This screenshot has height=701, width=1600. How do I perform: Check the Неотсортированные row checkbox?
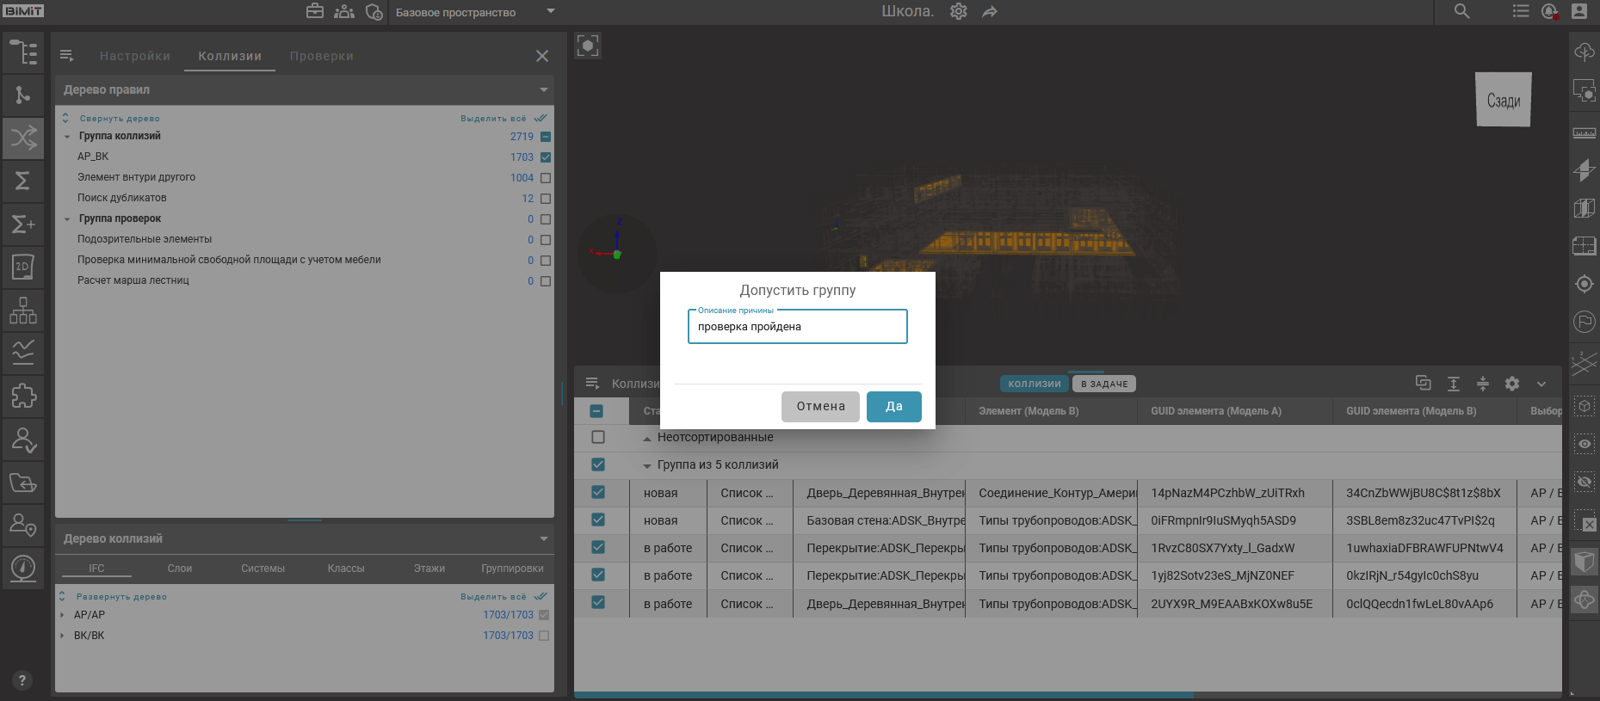tap(598, 437)
